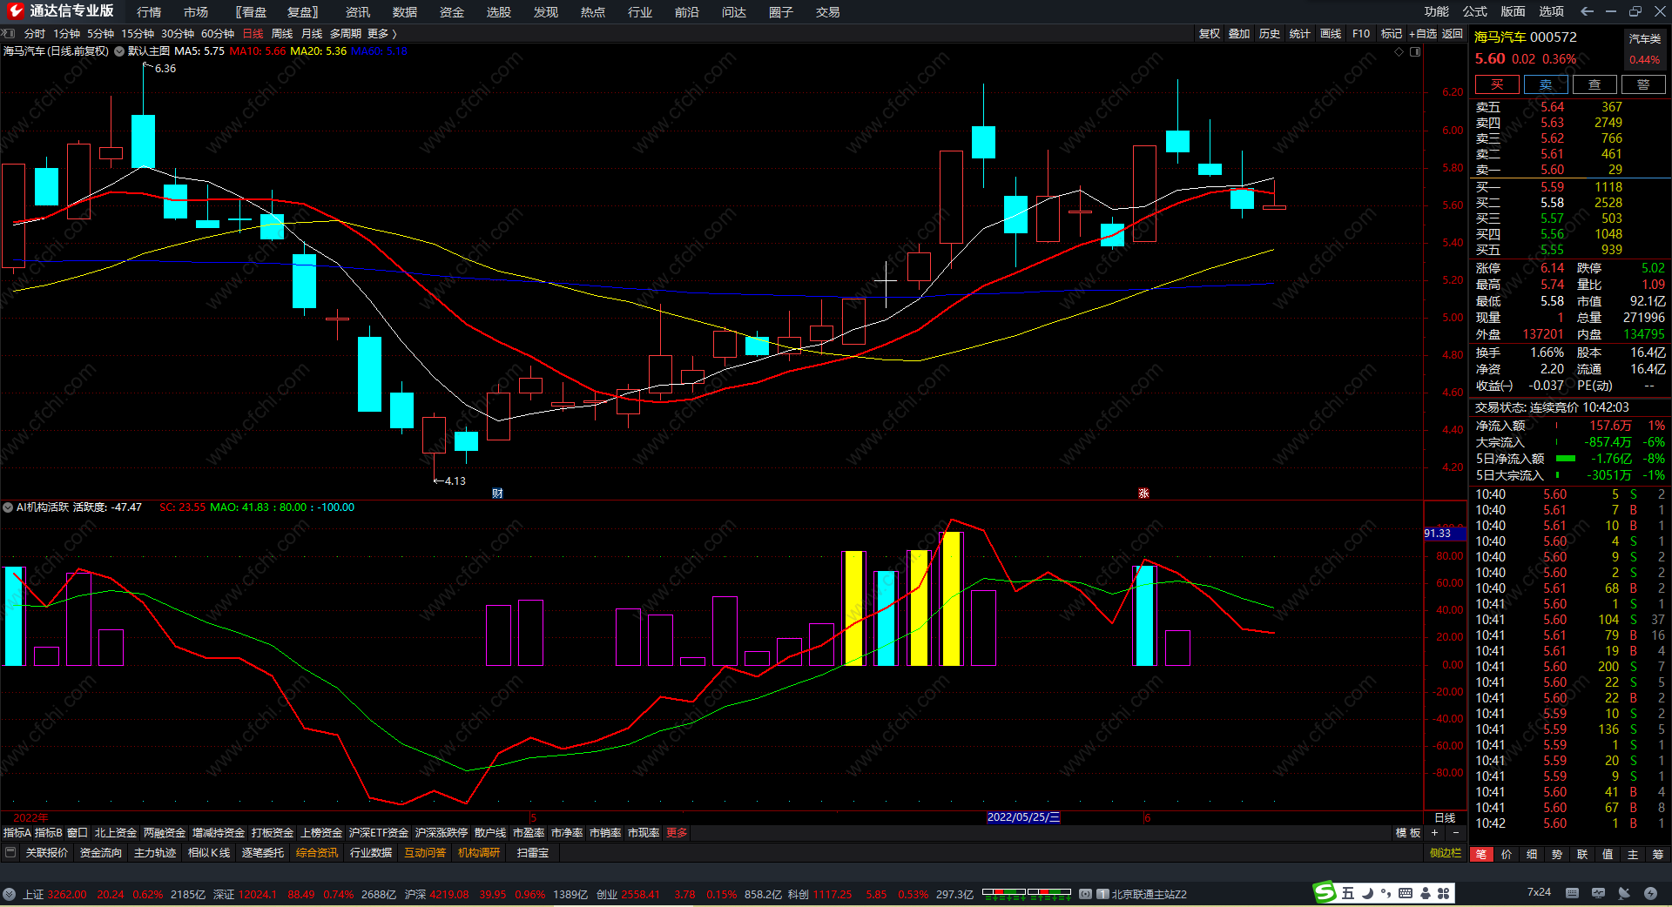Click the plus icon next to 模板
The height and width of the screenshot is (907, 1672).
(1435, 833)
